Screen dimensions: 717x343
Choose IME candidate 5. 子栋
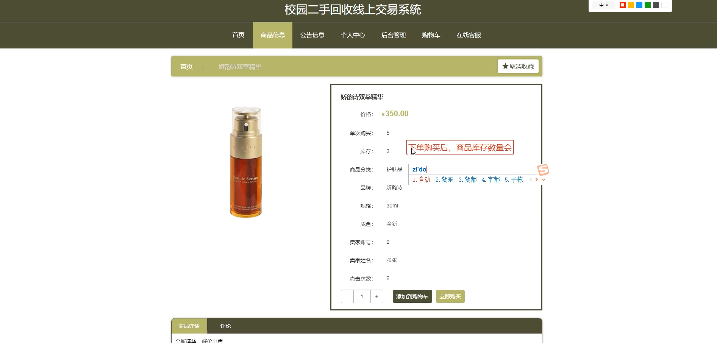coord(514,179)
